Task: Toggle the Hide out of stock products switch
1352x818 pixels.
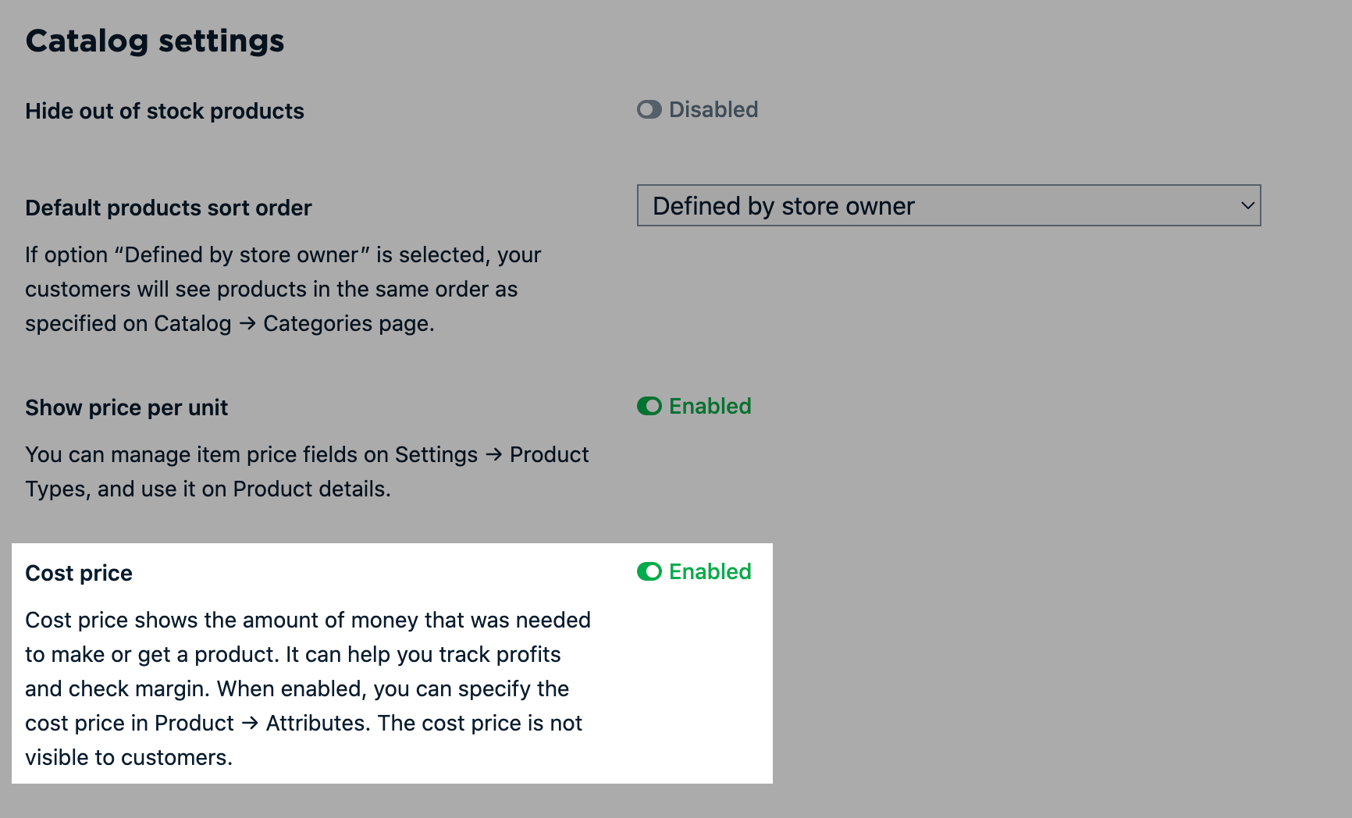Action: coord(649,110)
